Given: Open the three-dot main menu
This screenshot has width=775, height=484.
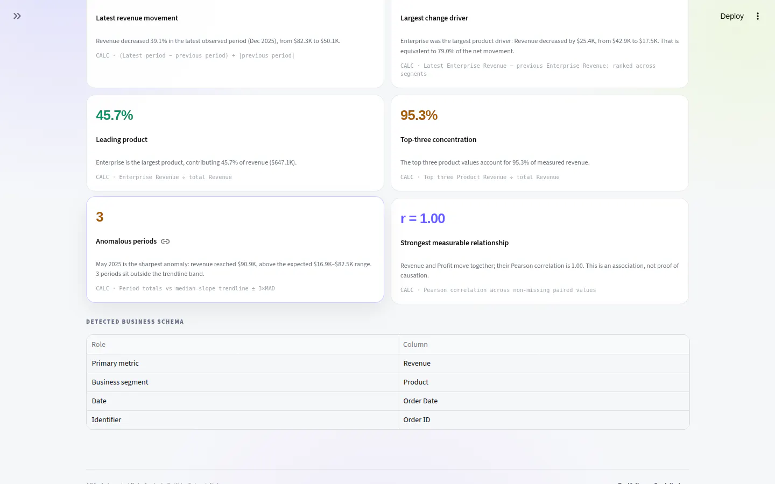Looking at the screenshot, I should 758,16.
